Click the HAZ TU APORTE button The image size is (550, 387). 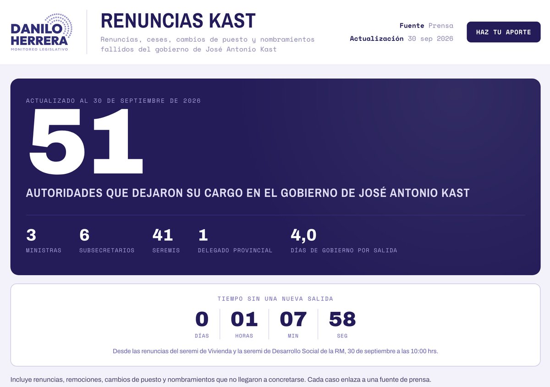click(x=503, y=32)
